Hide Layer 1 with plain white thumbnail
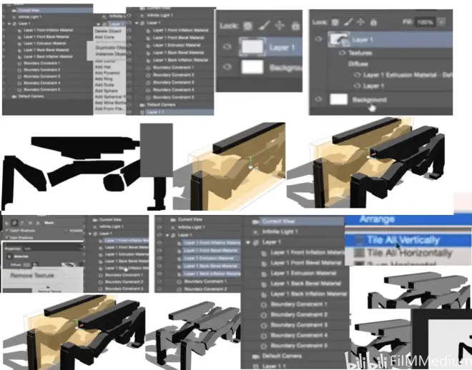 click(227, 47)
